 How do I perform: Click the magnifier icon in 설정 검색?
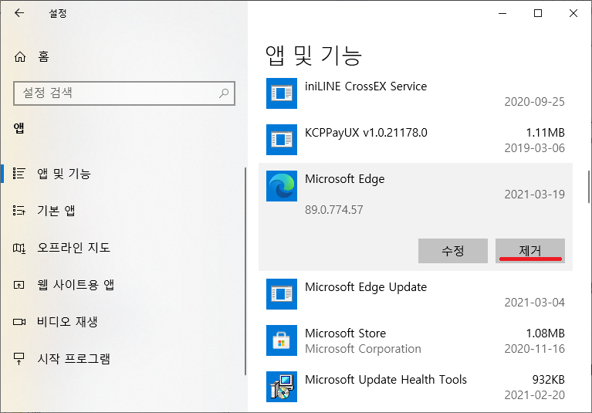224,93
